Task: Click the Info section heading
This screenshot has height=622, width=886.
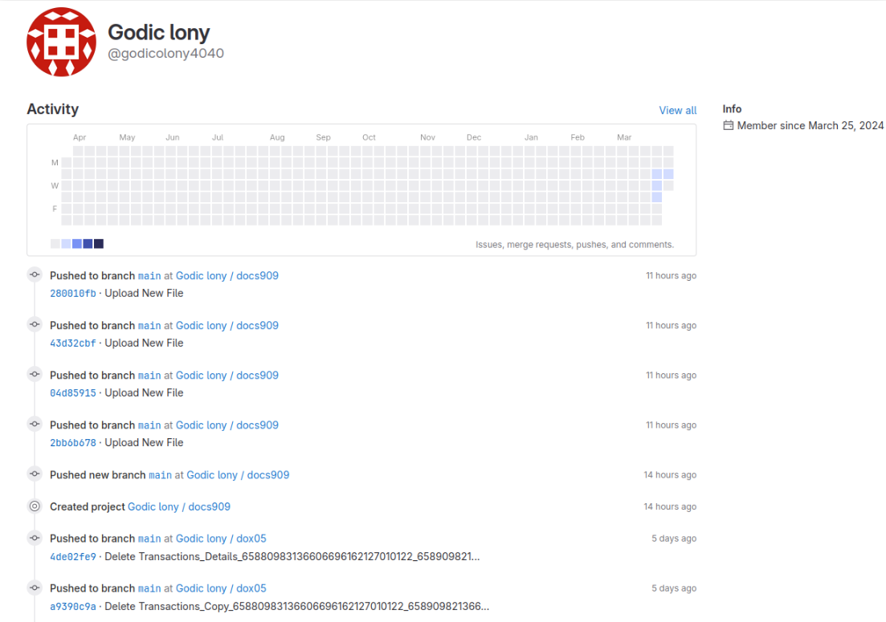Action: click(x=732, y=109)
